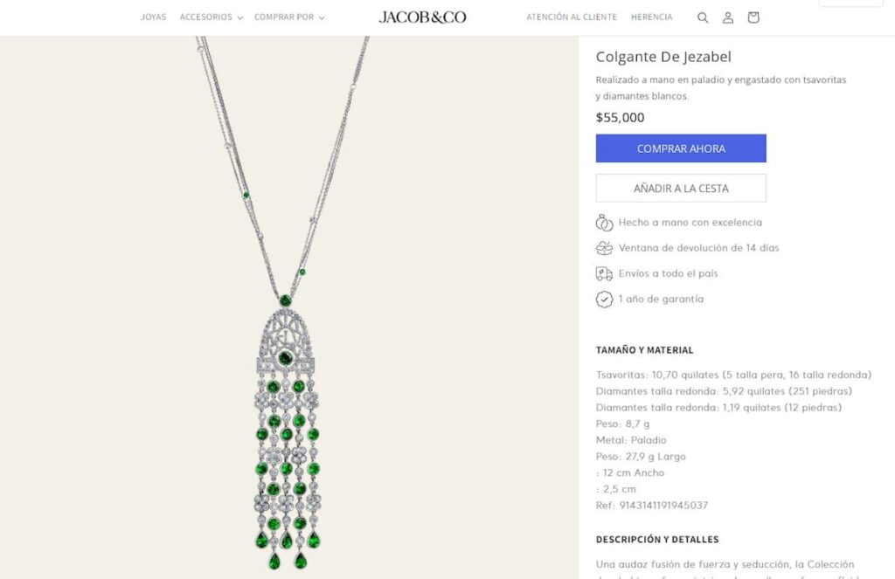Click the Descripción y Detalles heading
This screenshot has width=895, height=579.
[x=657, y=540]
